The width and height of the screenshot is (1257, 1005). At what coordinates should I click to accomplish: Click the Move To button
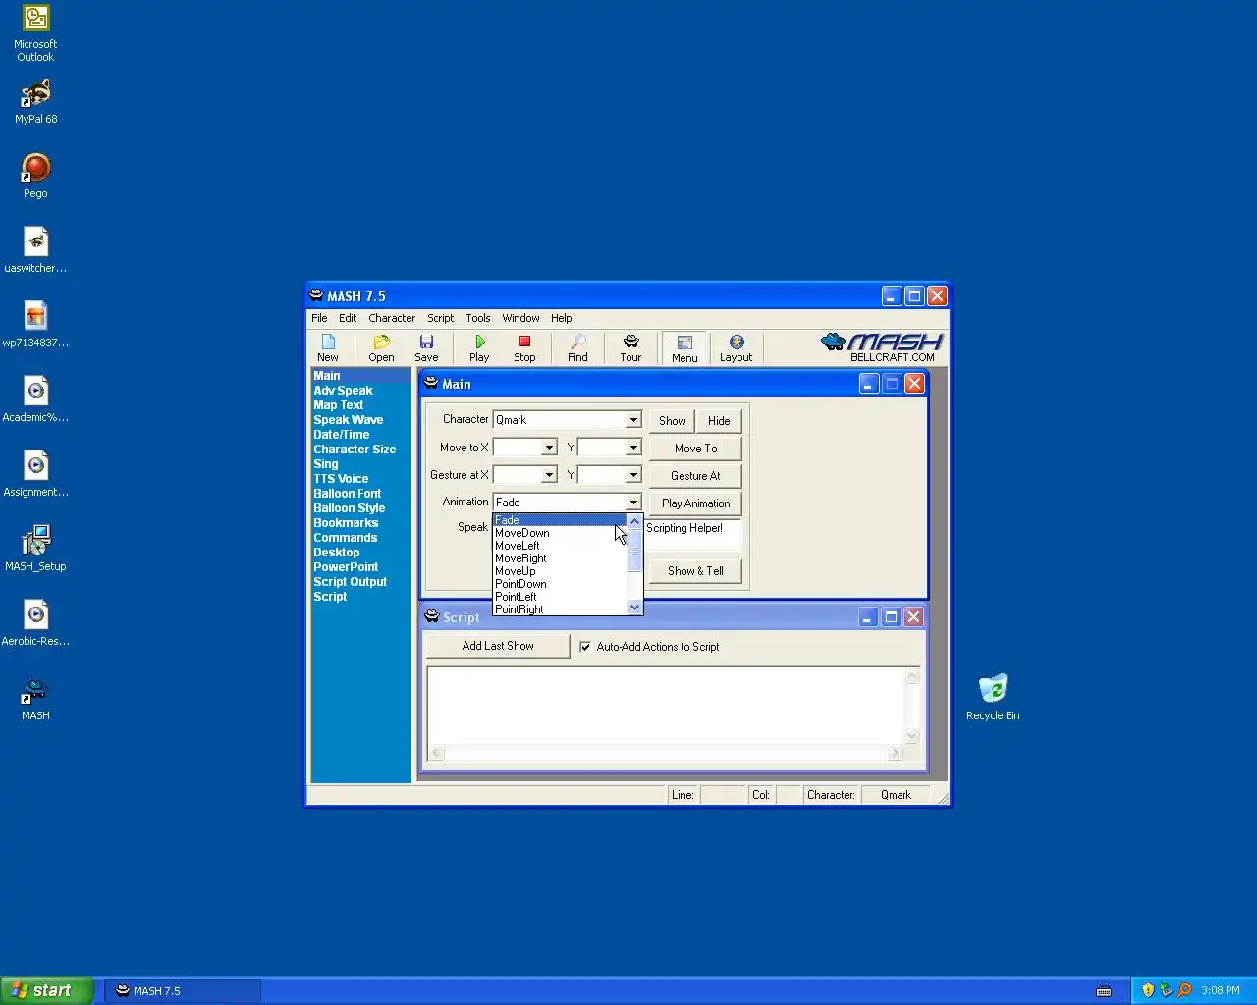[x=695, y=449]
